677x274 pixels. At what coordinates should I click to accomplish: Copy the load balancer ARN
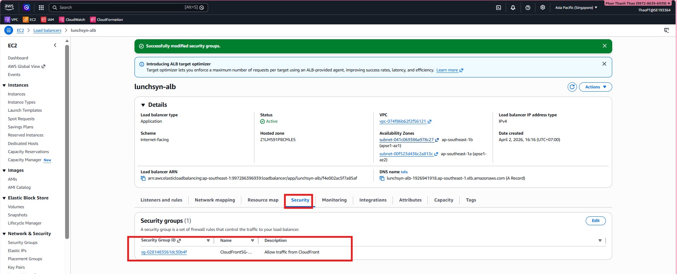[x=143, y=179]
